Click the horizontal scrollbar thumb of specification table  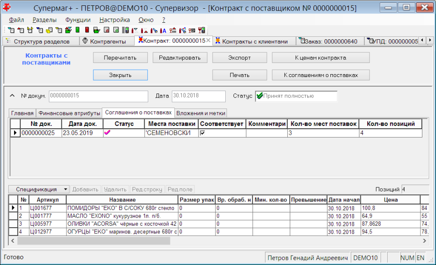point(93,241)
